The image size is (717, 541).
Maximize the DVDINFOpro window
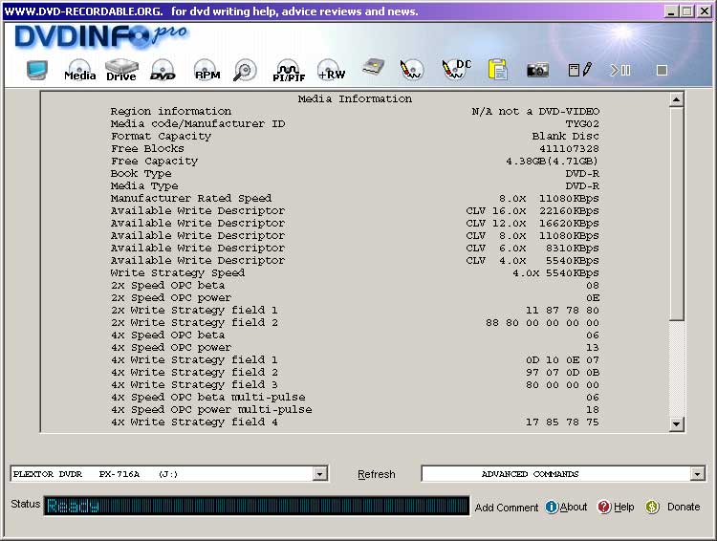(686, 11)
